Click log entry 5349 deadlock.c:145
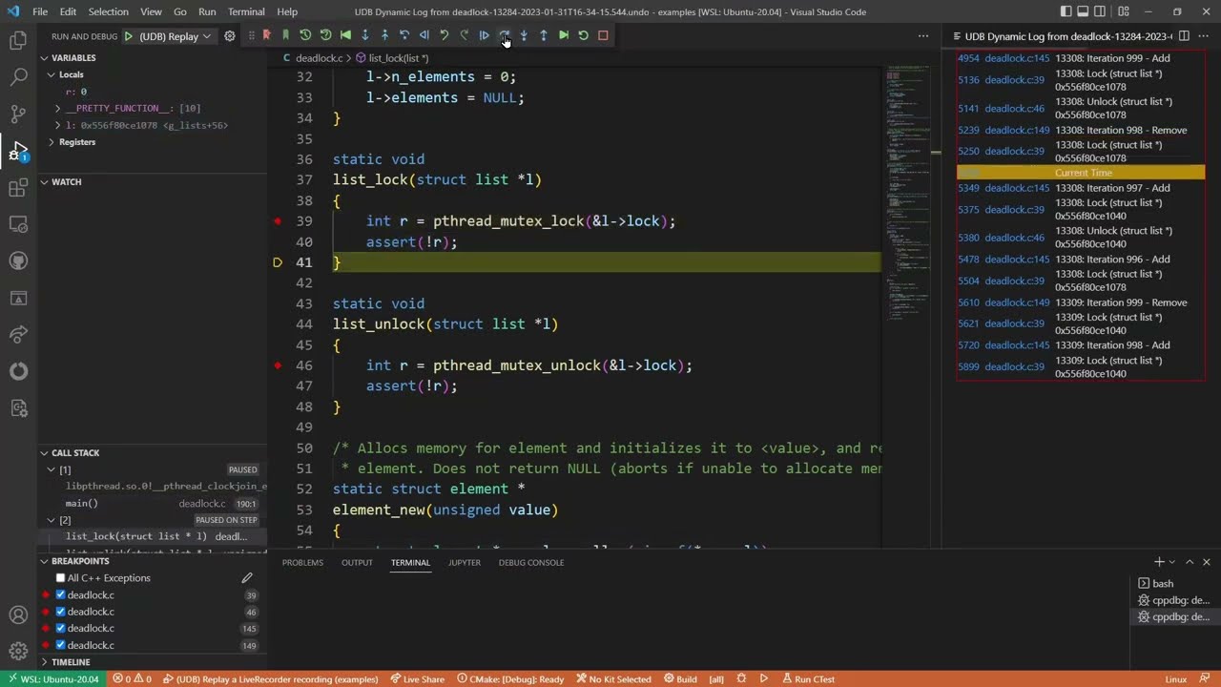The image size is (1221, 687). point(1081,188)
